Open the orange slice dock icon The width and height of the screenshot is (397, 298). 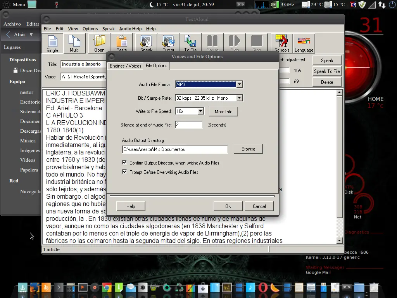(275, 288)
